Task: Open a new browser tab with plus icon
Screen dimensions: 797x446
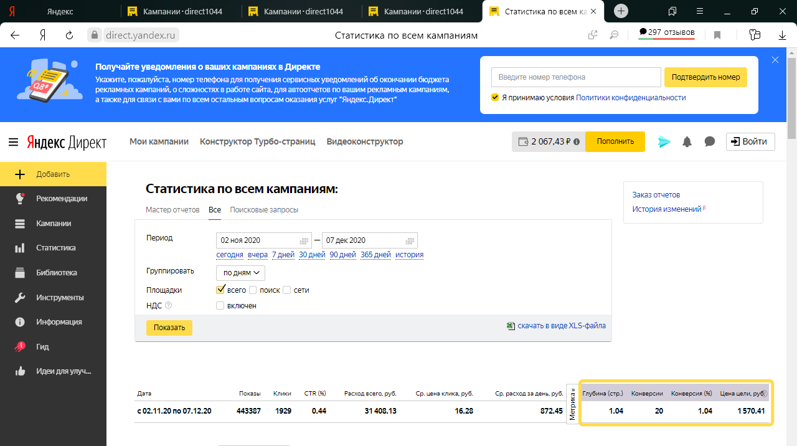Action: (x=621, y=11)
